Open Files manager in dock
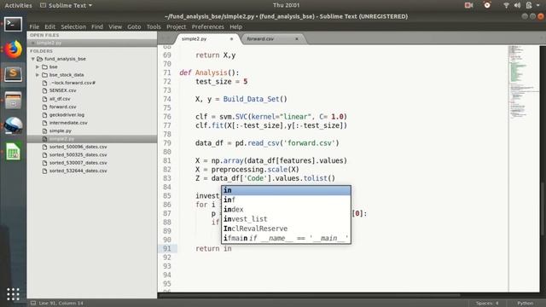546x307 pixels. 13,101
